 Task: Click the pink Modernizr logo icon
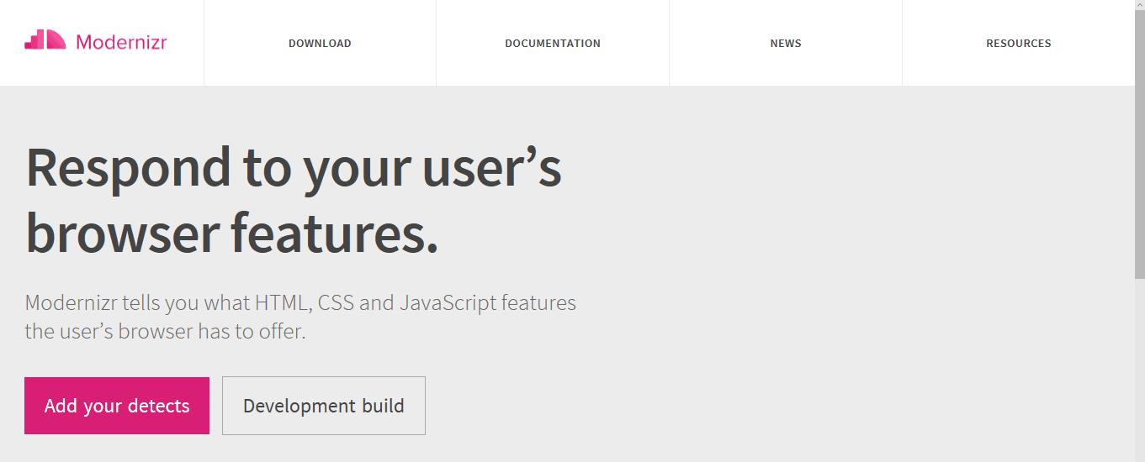click(x=45, y=40)
